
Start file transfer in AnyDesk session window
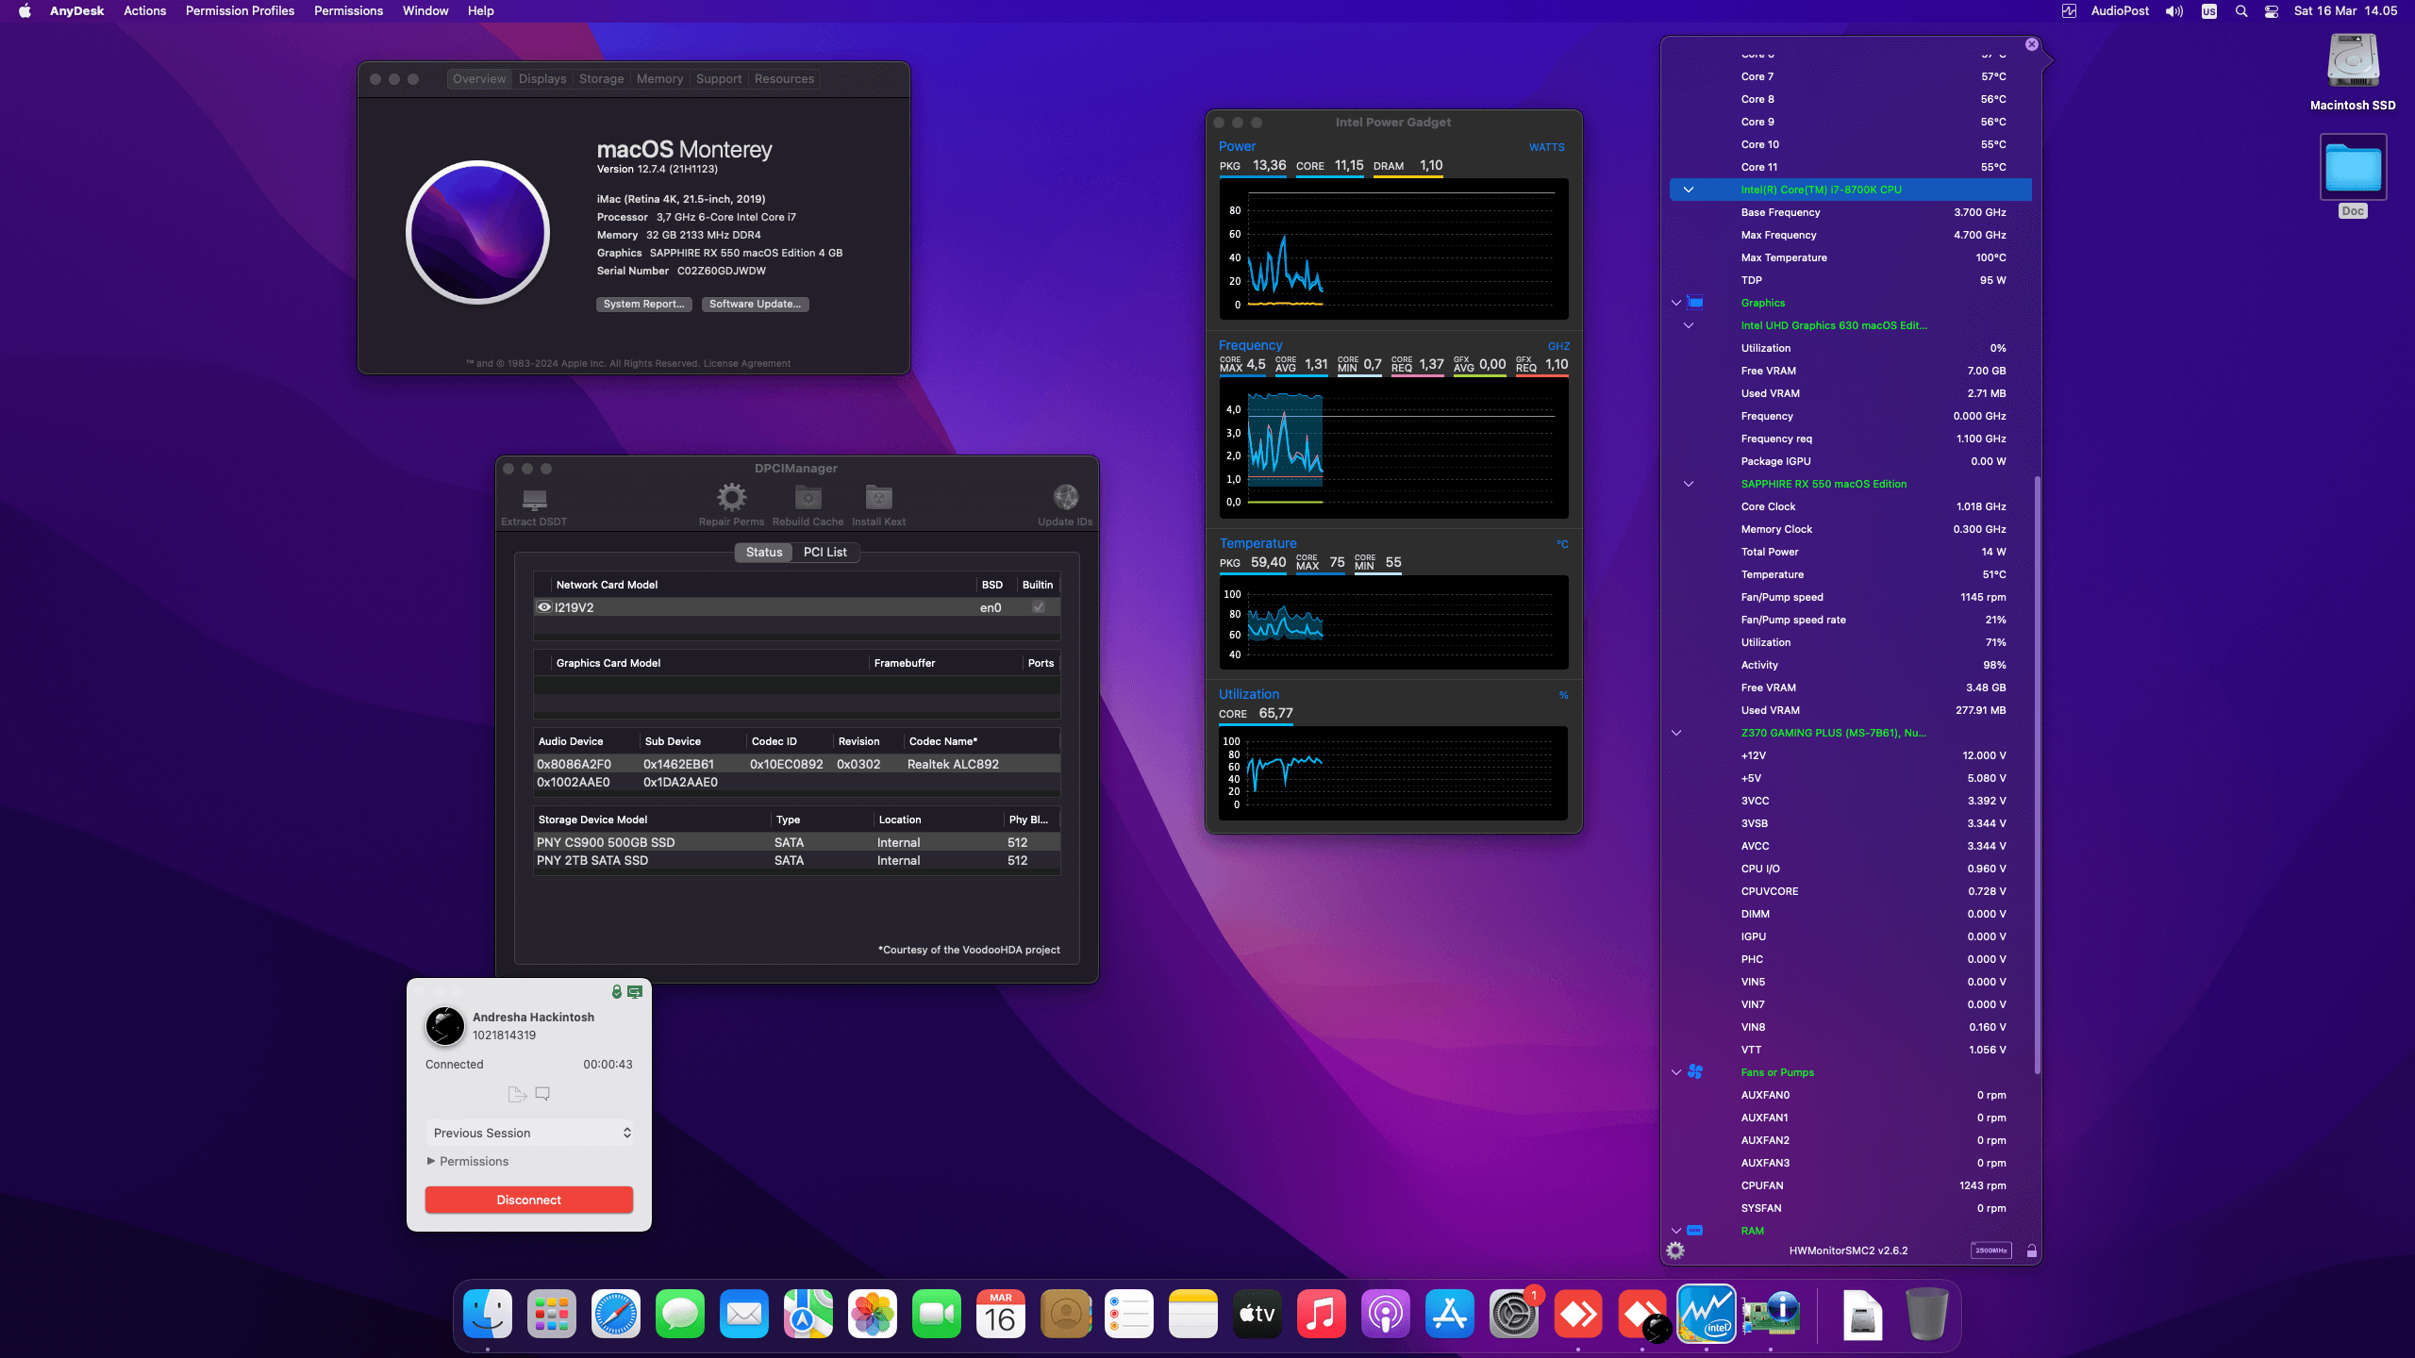click(x=516, y=1094)
